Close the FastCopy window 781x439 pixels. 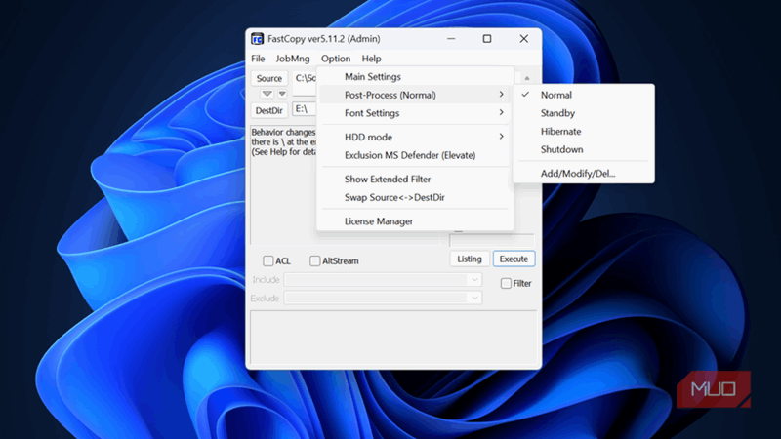coord(524,39)
